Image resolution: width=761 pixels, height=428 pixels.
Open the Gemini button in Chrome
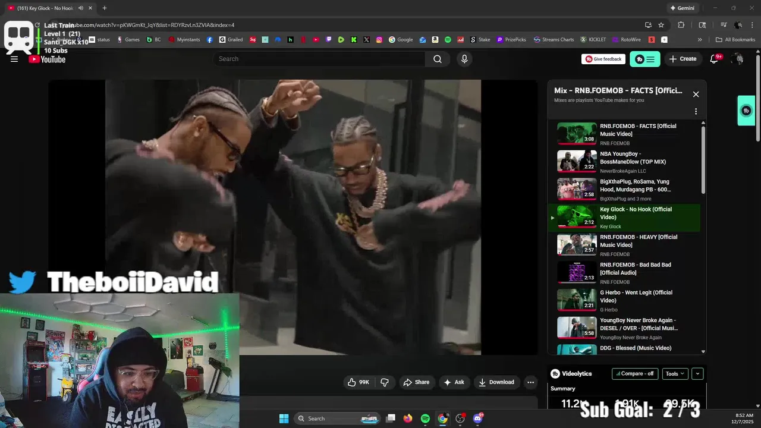[x=682, y=8]
